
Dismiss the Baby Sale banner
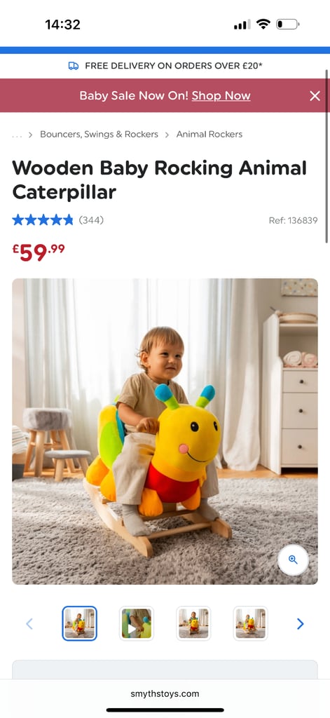tap(315, 95)
